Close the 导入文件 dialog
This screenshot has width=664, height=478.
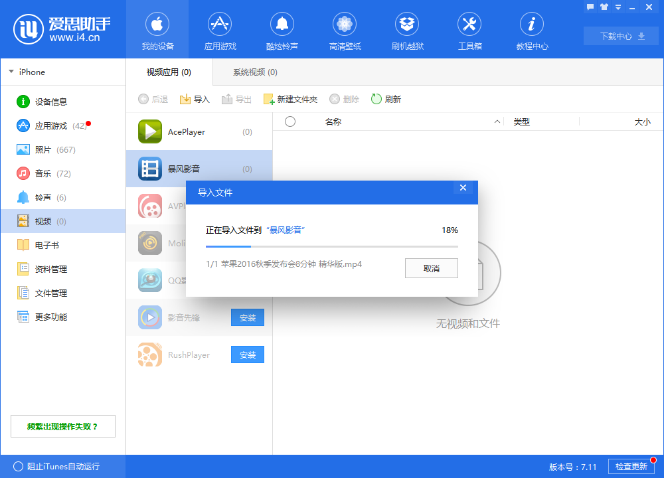463,188
